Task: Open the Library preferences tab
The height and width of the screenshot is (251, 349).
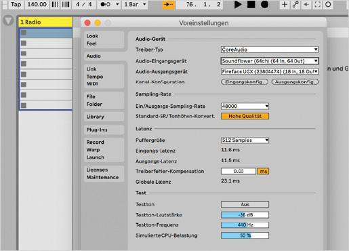Action: tap(104, 117)
